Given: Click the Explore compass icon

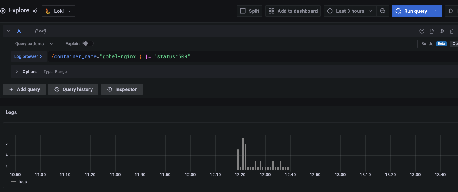Looking at the screenshot, I should [3, 11].
